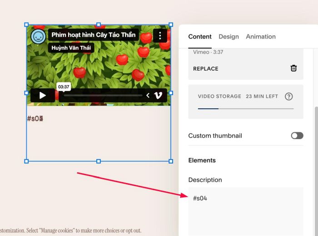The image size is (318, 236).
Task: Play the Vimeo video
Action: click(43, 95)
